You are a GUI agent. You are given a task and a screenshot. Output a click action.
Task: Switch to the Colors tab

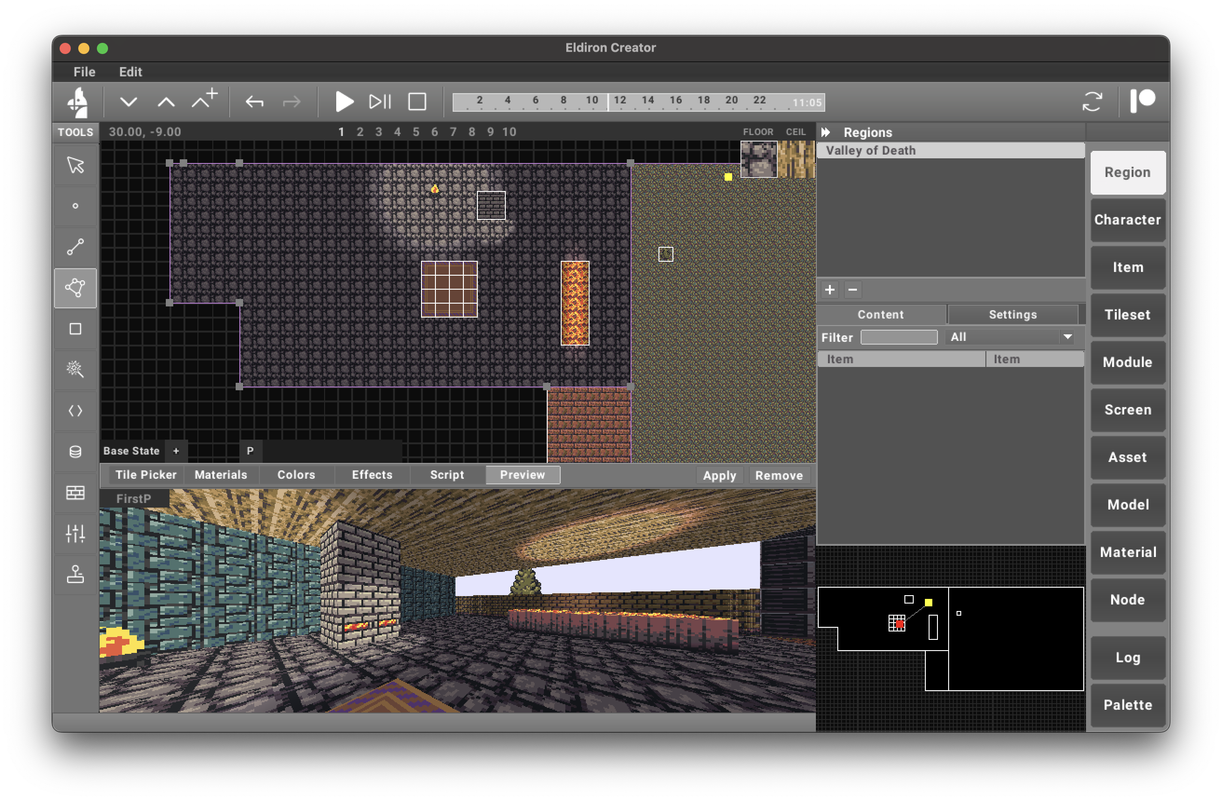tap(296, 475)
